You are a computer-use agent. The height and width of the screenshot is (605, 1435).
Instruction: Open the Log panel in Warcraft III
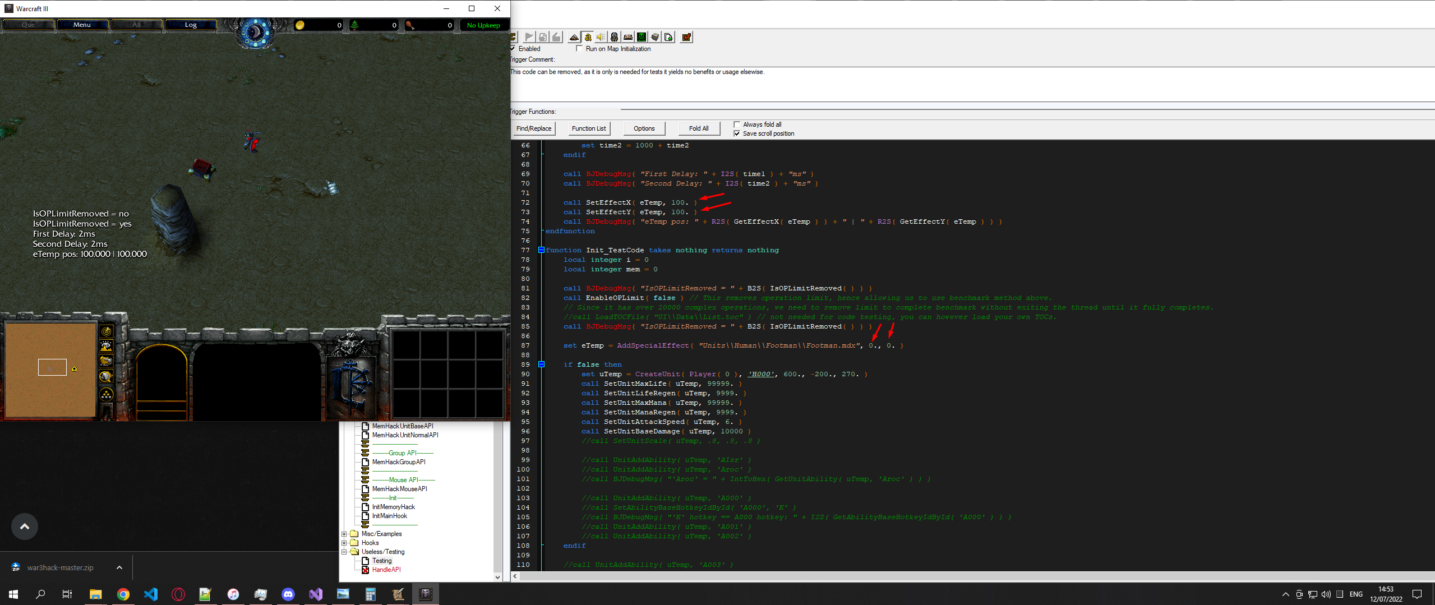(x=191, y=25)
